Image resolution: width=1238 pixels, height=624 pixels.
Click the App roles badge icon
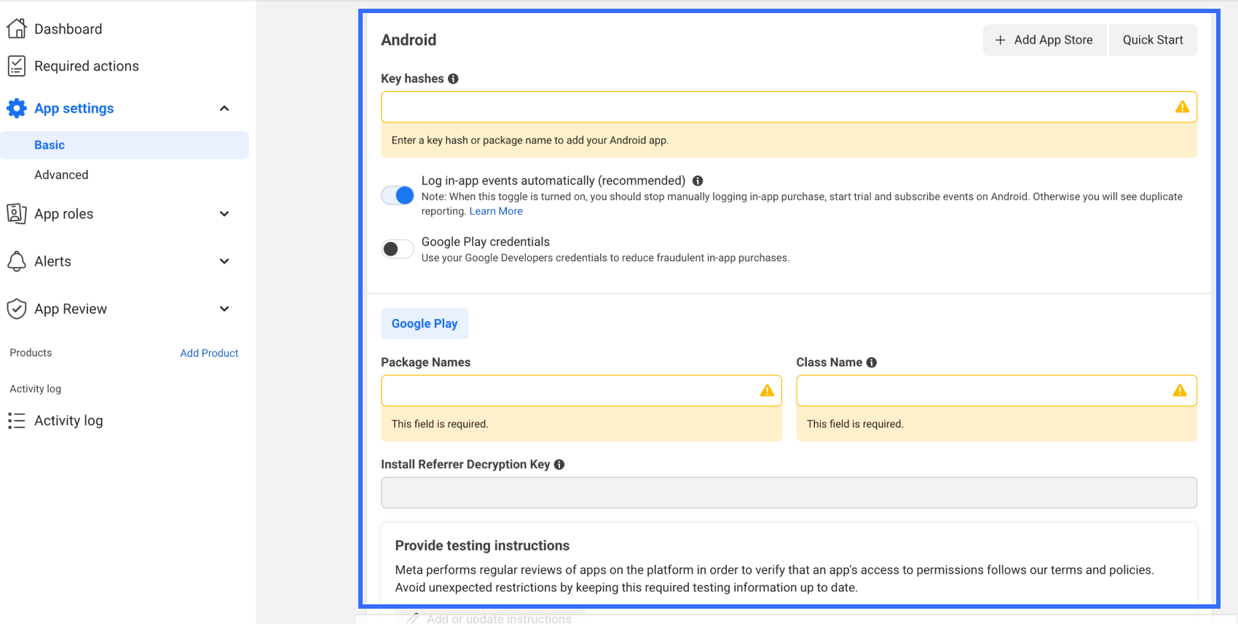[x=17, y=214]
